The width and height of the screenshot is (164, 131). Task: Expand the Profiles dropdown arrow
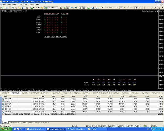9,8
